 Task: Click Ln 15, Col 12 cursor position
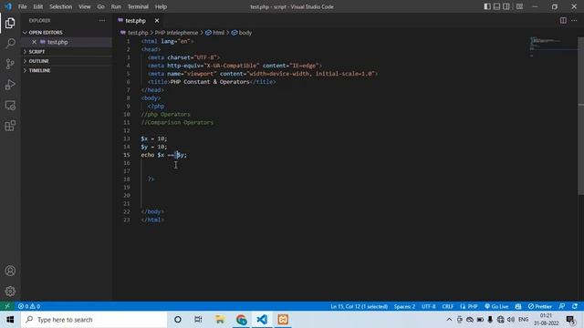pos(359,306)
